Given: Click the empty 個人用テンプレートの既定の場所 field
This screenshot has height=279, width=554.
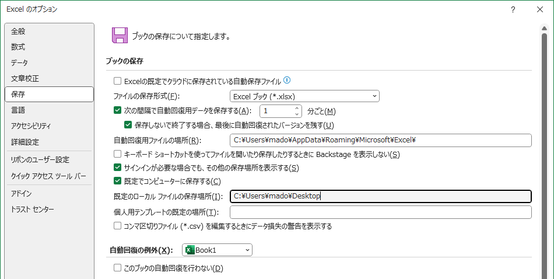Looking at the screenshot, I should coord(381,212).
